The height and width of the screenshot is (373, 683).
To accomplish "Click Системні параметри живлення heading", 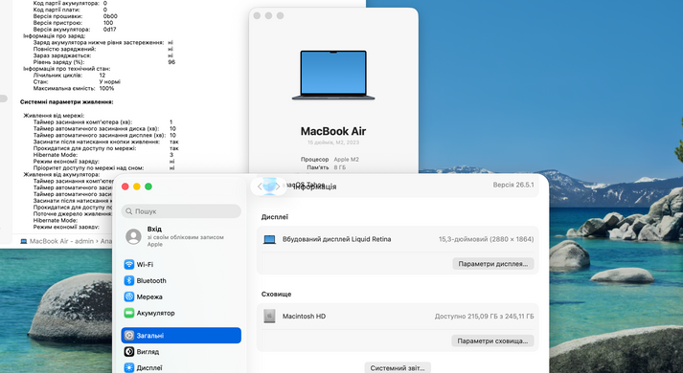I will pos(67,101).
